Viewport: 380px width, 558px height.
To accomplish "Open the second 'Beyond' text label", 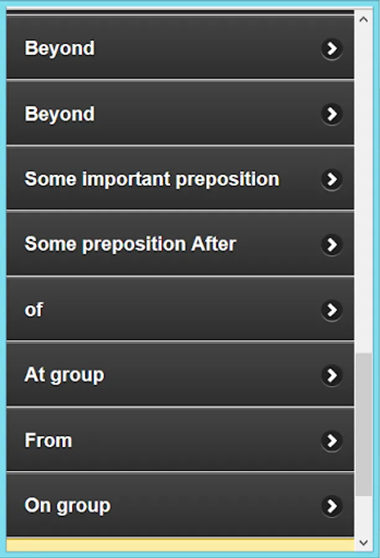I will [x=60, y=114].
